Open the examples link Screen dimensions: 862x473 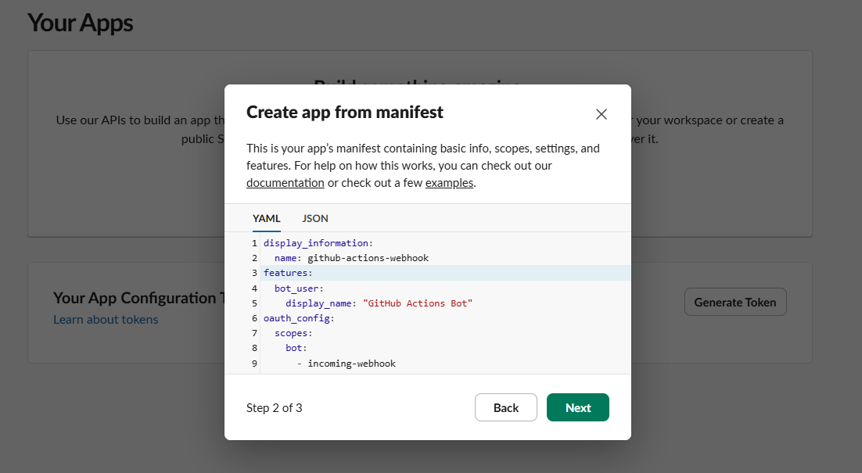click(x=449, y=183)
